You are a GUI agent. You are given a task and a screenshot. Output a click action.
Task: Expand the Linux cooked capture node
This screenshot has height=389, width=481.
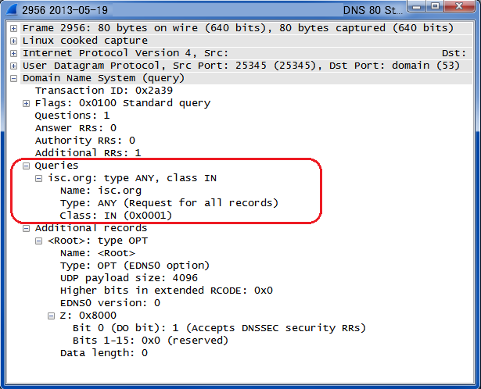[13, 41]
